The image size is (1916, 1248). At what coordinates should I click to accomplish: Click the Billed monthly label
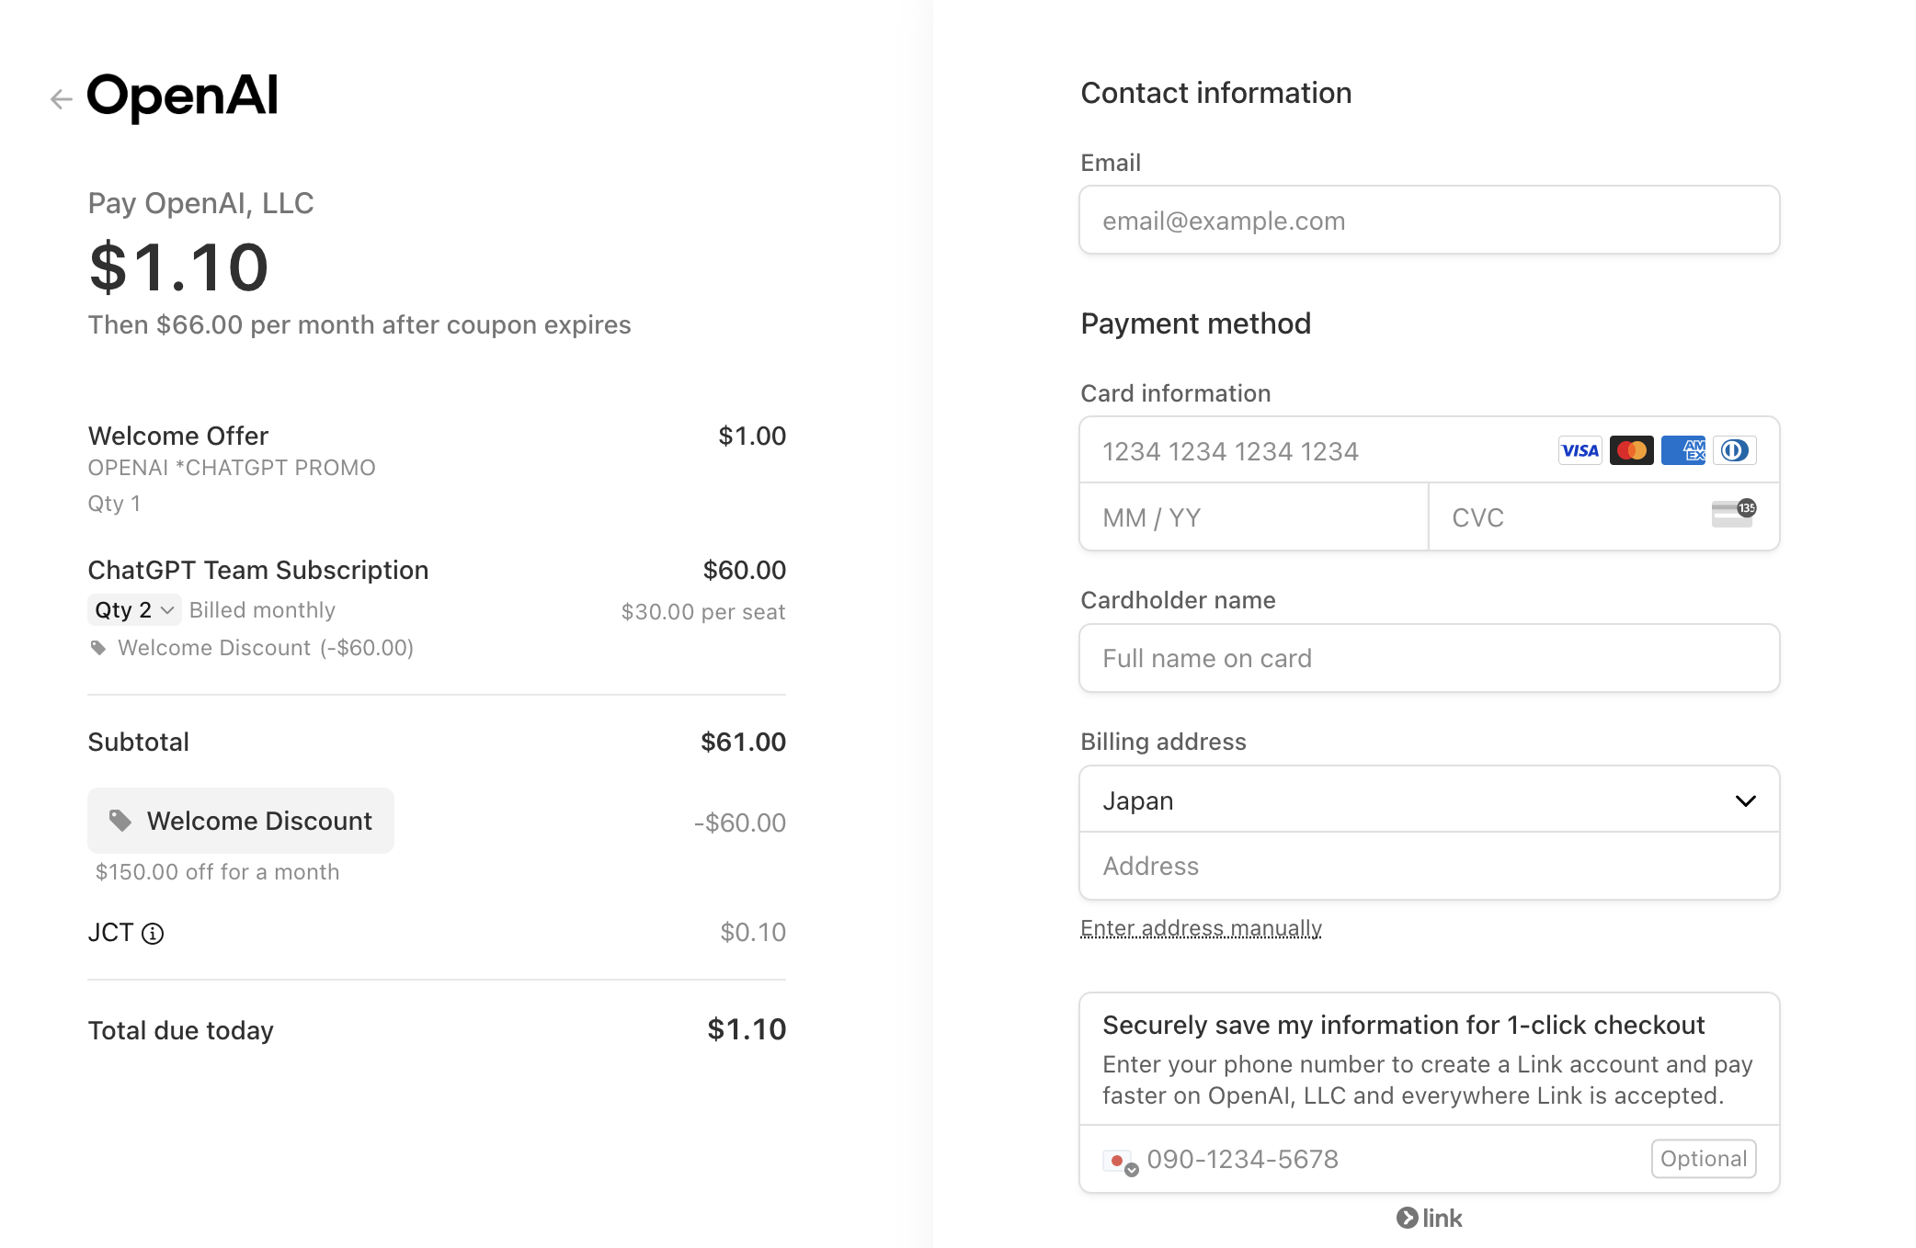tap(262, 610)
